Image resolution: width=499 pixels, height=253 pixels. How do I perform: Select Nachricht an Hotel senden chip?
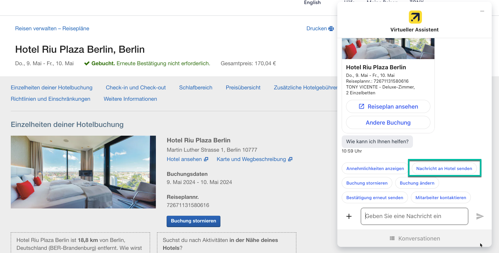pyautogui.click(x=444, y=169)
